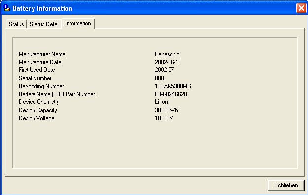Select the Manufacturer Name label

[42, 54]
